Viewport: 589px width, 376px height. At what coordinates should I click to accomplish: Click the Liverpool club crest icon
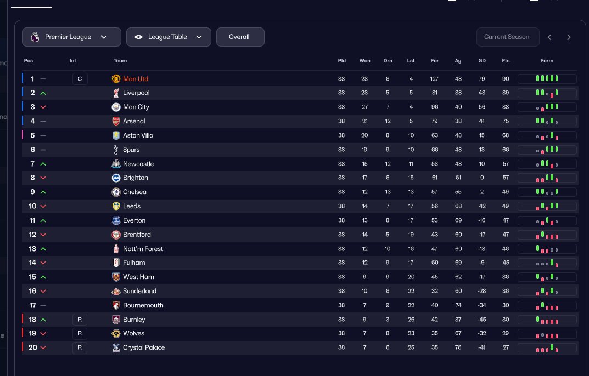pos(116,93)
